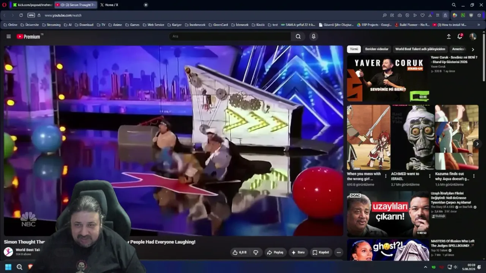Take a snapshot with the camera icon

[x=400, y=15]
